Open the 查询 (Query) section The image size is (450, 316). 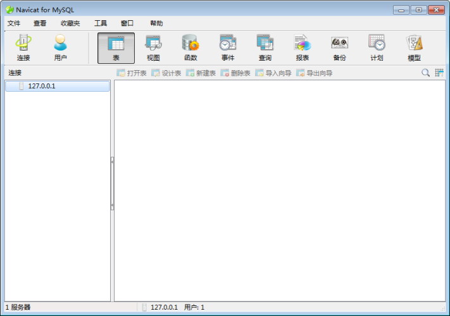tap(265, 48)
